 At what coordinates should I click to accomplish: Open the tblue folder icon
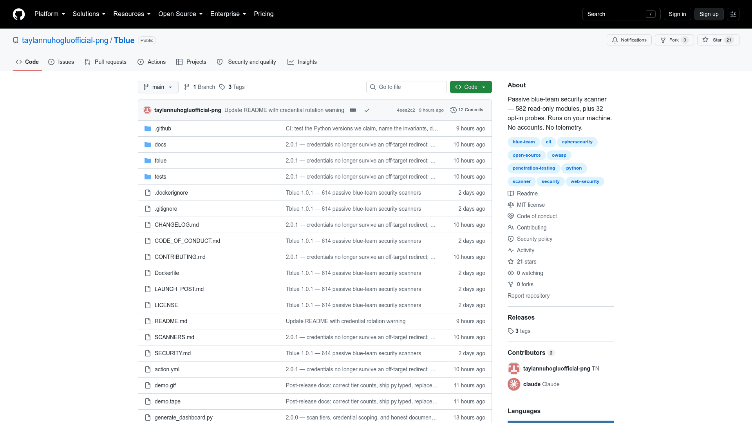(x=148, y=161)
